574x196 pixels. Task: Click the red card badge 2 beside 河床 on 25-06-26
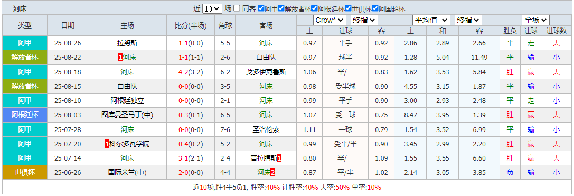(272, 172)
